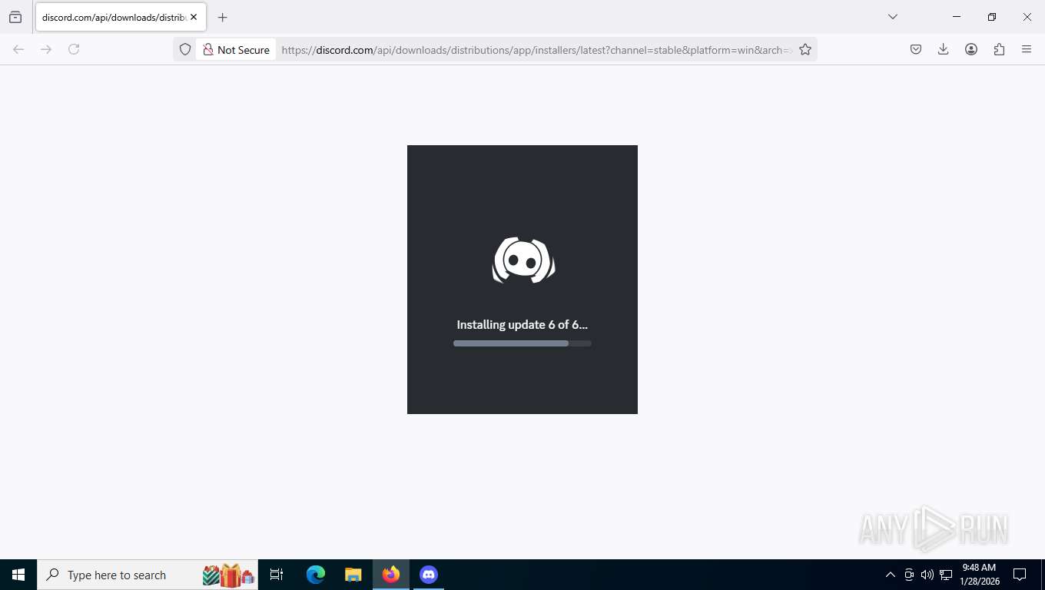This screenshot has height=590, width=1045.
Task: Open the notification center icon
Action: (x=1020, y=575)
